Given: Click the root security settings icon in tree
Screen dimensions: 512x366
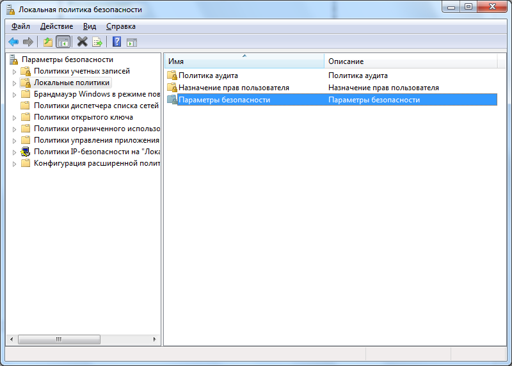Looking at the screenshot, I should (x=13, y=60).
